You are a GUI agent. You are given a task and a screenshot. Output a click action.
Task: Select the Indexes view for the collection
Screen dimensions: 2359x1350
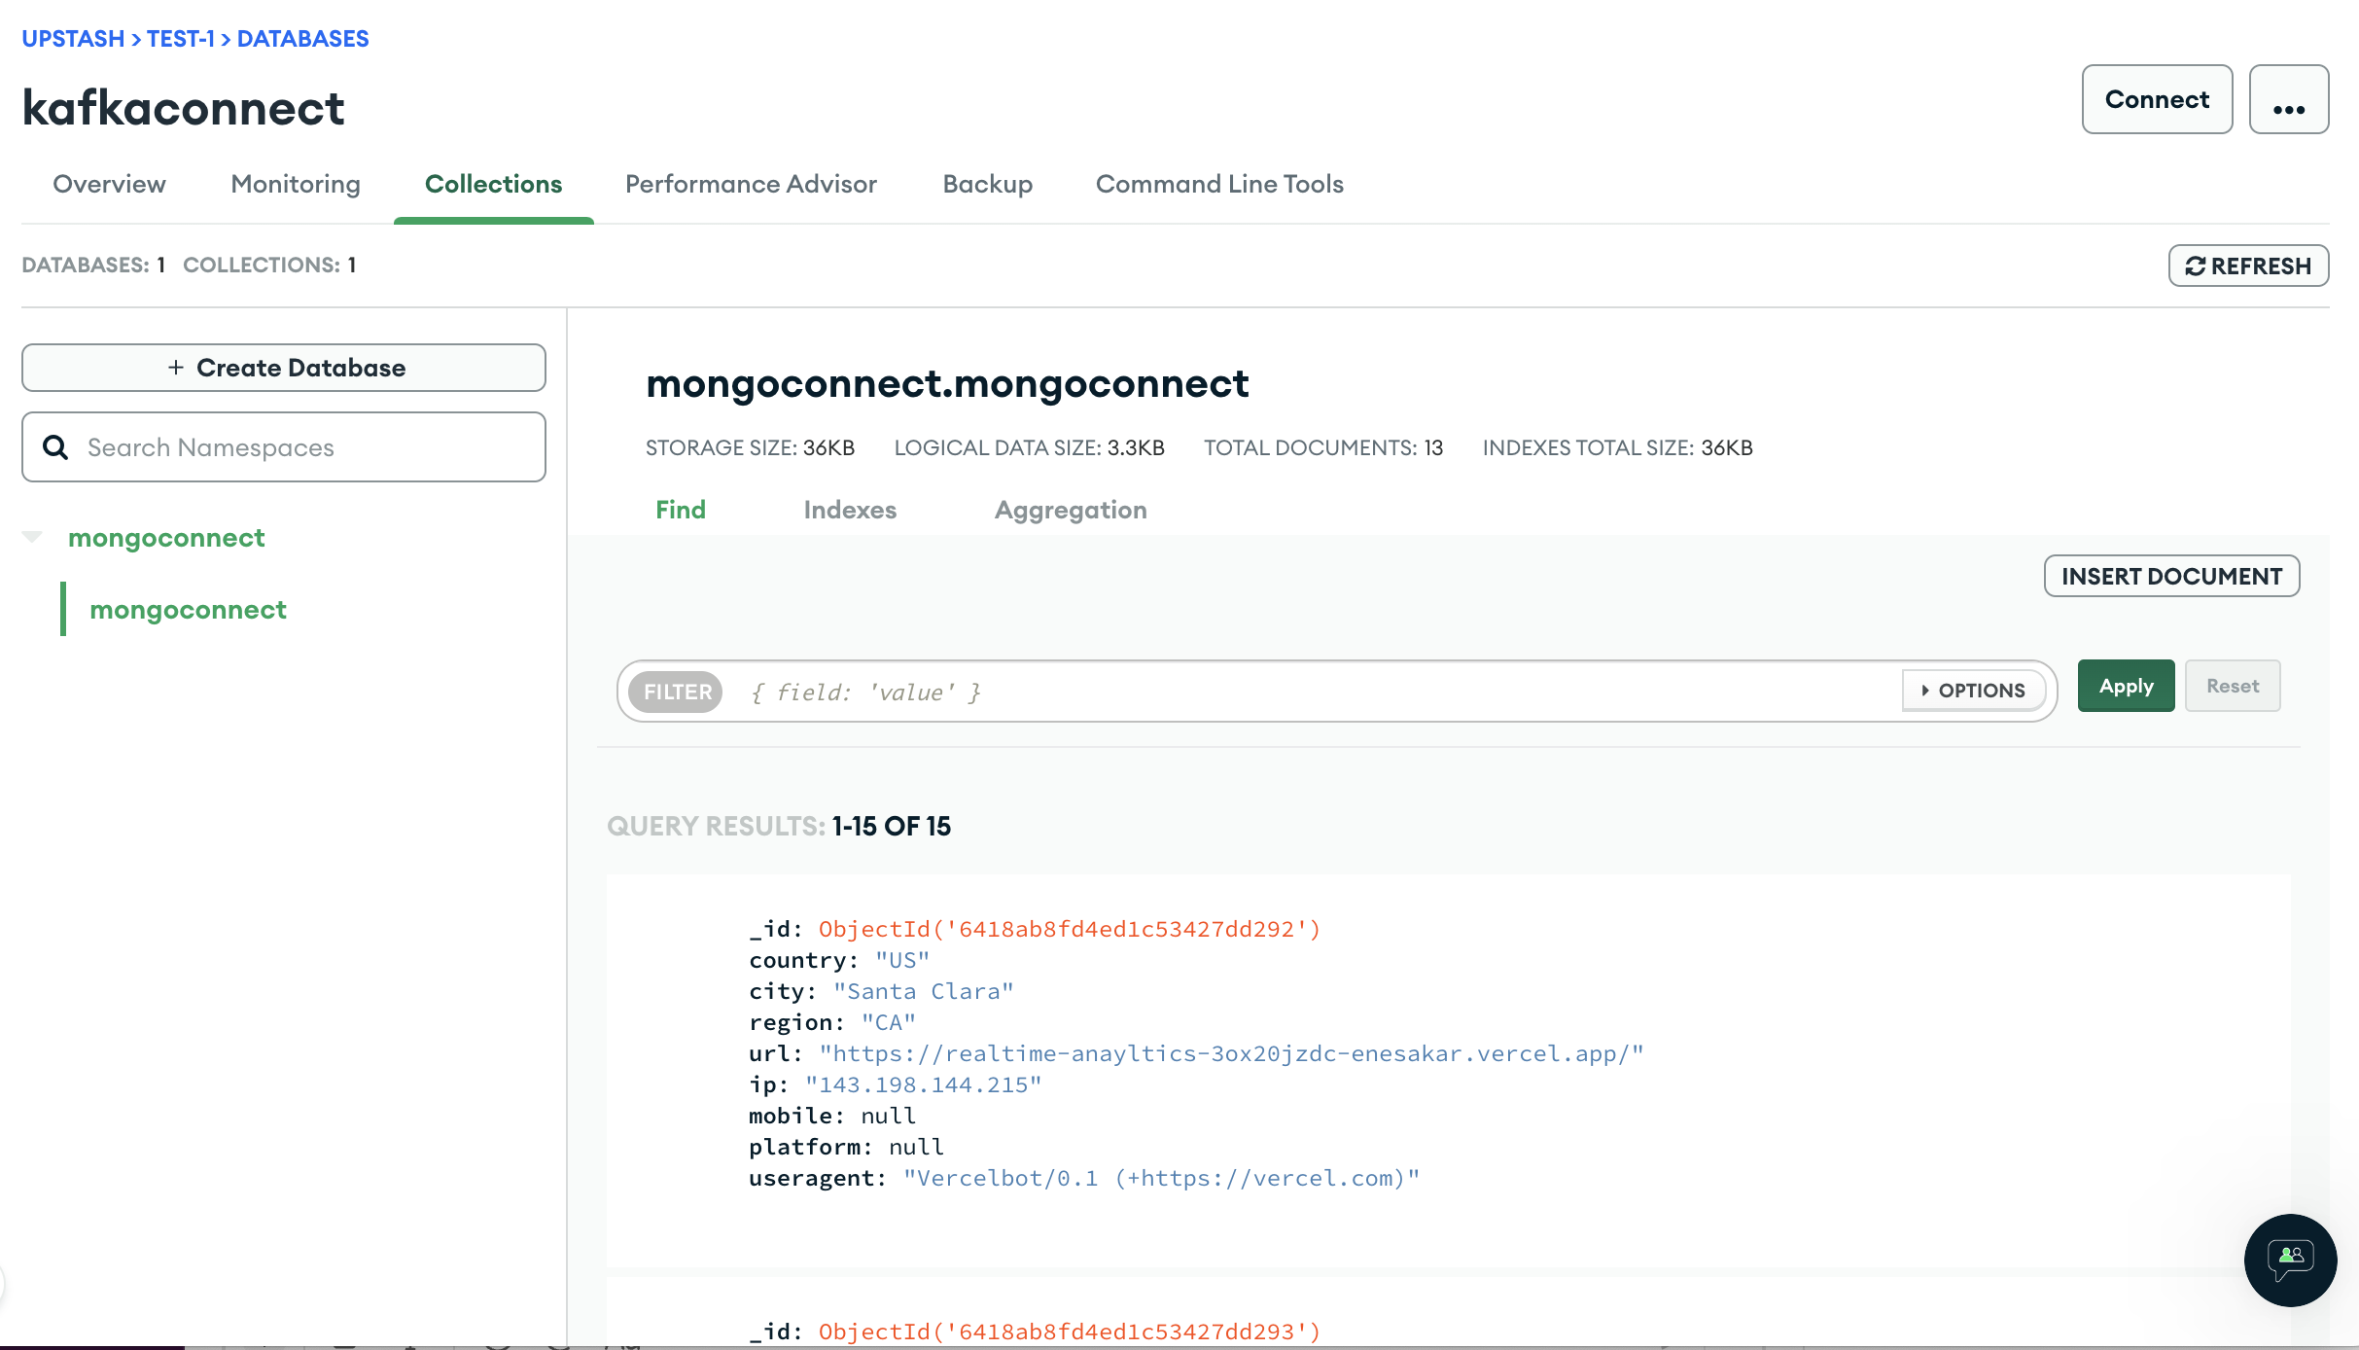[850, 510]
